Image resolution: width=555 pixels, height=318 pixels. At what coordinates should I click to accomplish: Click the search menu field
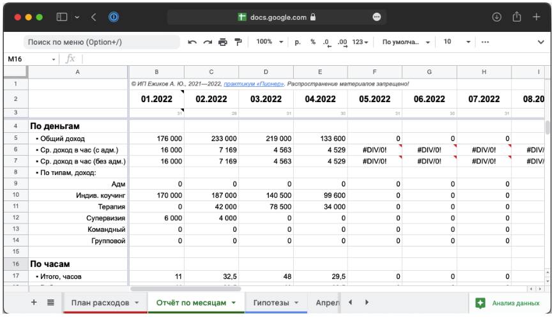[x=102, y=42]
